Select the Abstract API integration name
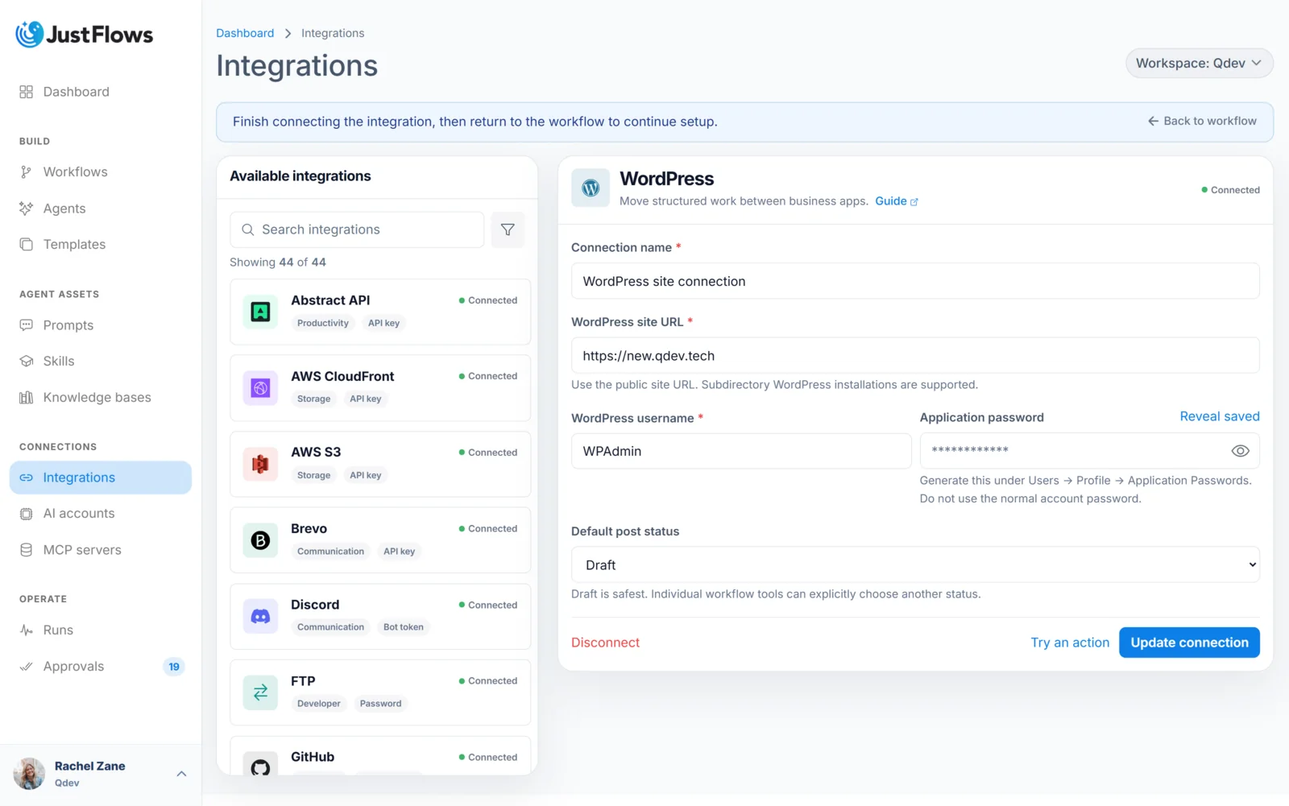Viewport: 1289px width, 806px height. pyautogui.click(x=330, y=300)
